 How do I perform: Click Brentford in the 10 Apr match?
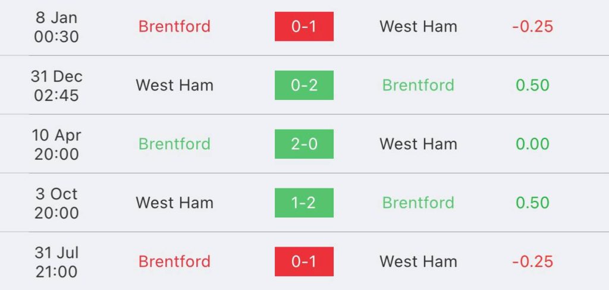(174, 144)
